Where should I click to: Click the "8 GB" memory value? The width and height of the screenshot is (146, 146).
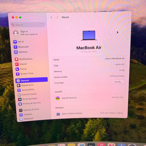tap(122, 70)
